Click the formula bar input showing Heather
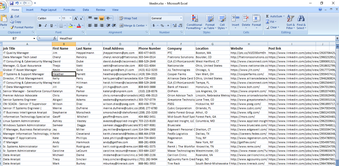 (x=196, y=38)
